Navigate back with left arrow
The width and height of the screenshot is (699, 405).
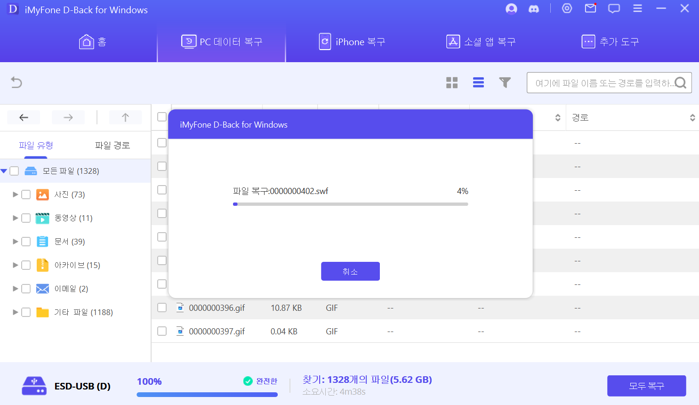click(x=24, y=117)
